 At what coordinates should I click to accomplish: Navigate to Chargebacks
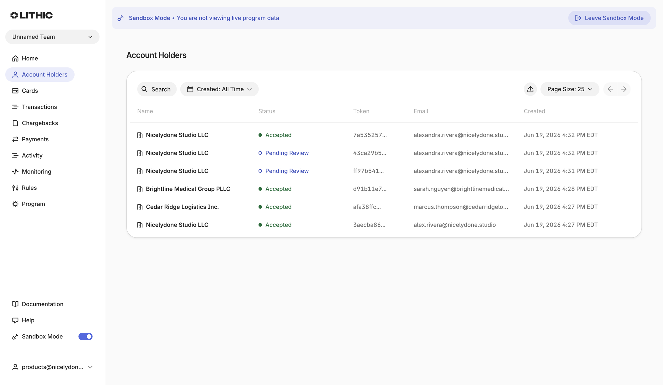coord(40,123)
